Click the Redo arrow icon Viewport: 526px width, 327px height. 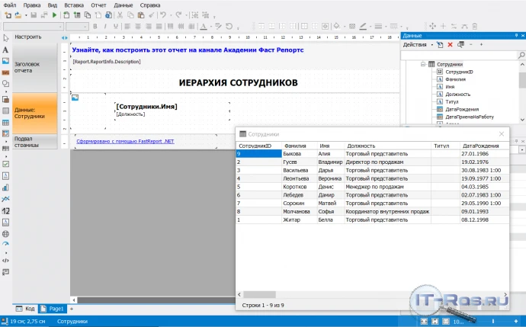179,15
